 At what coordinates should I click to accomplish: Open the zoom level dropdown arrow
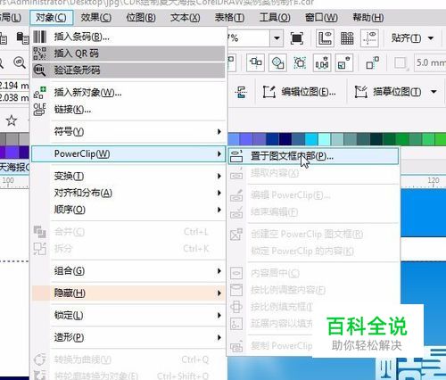pyautogui.click(x=277, y=38)
